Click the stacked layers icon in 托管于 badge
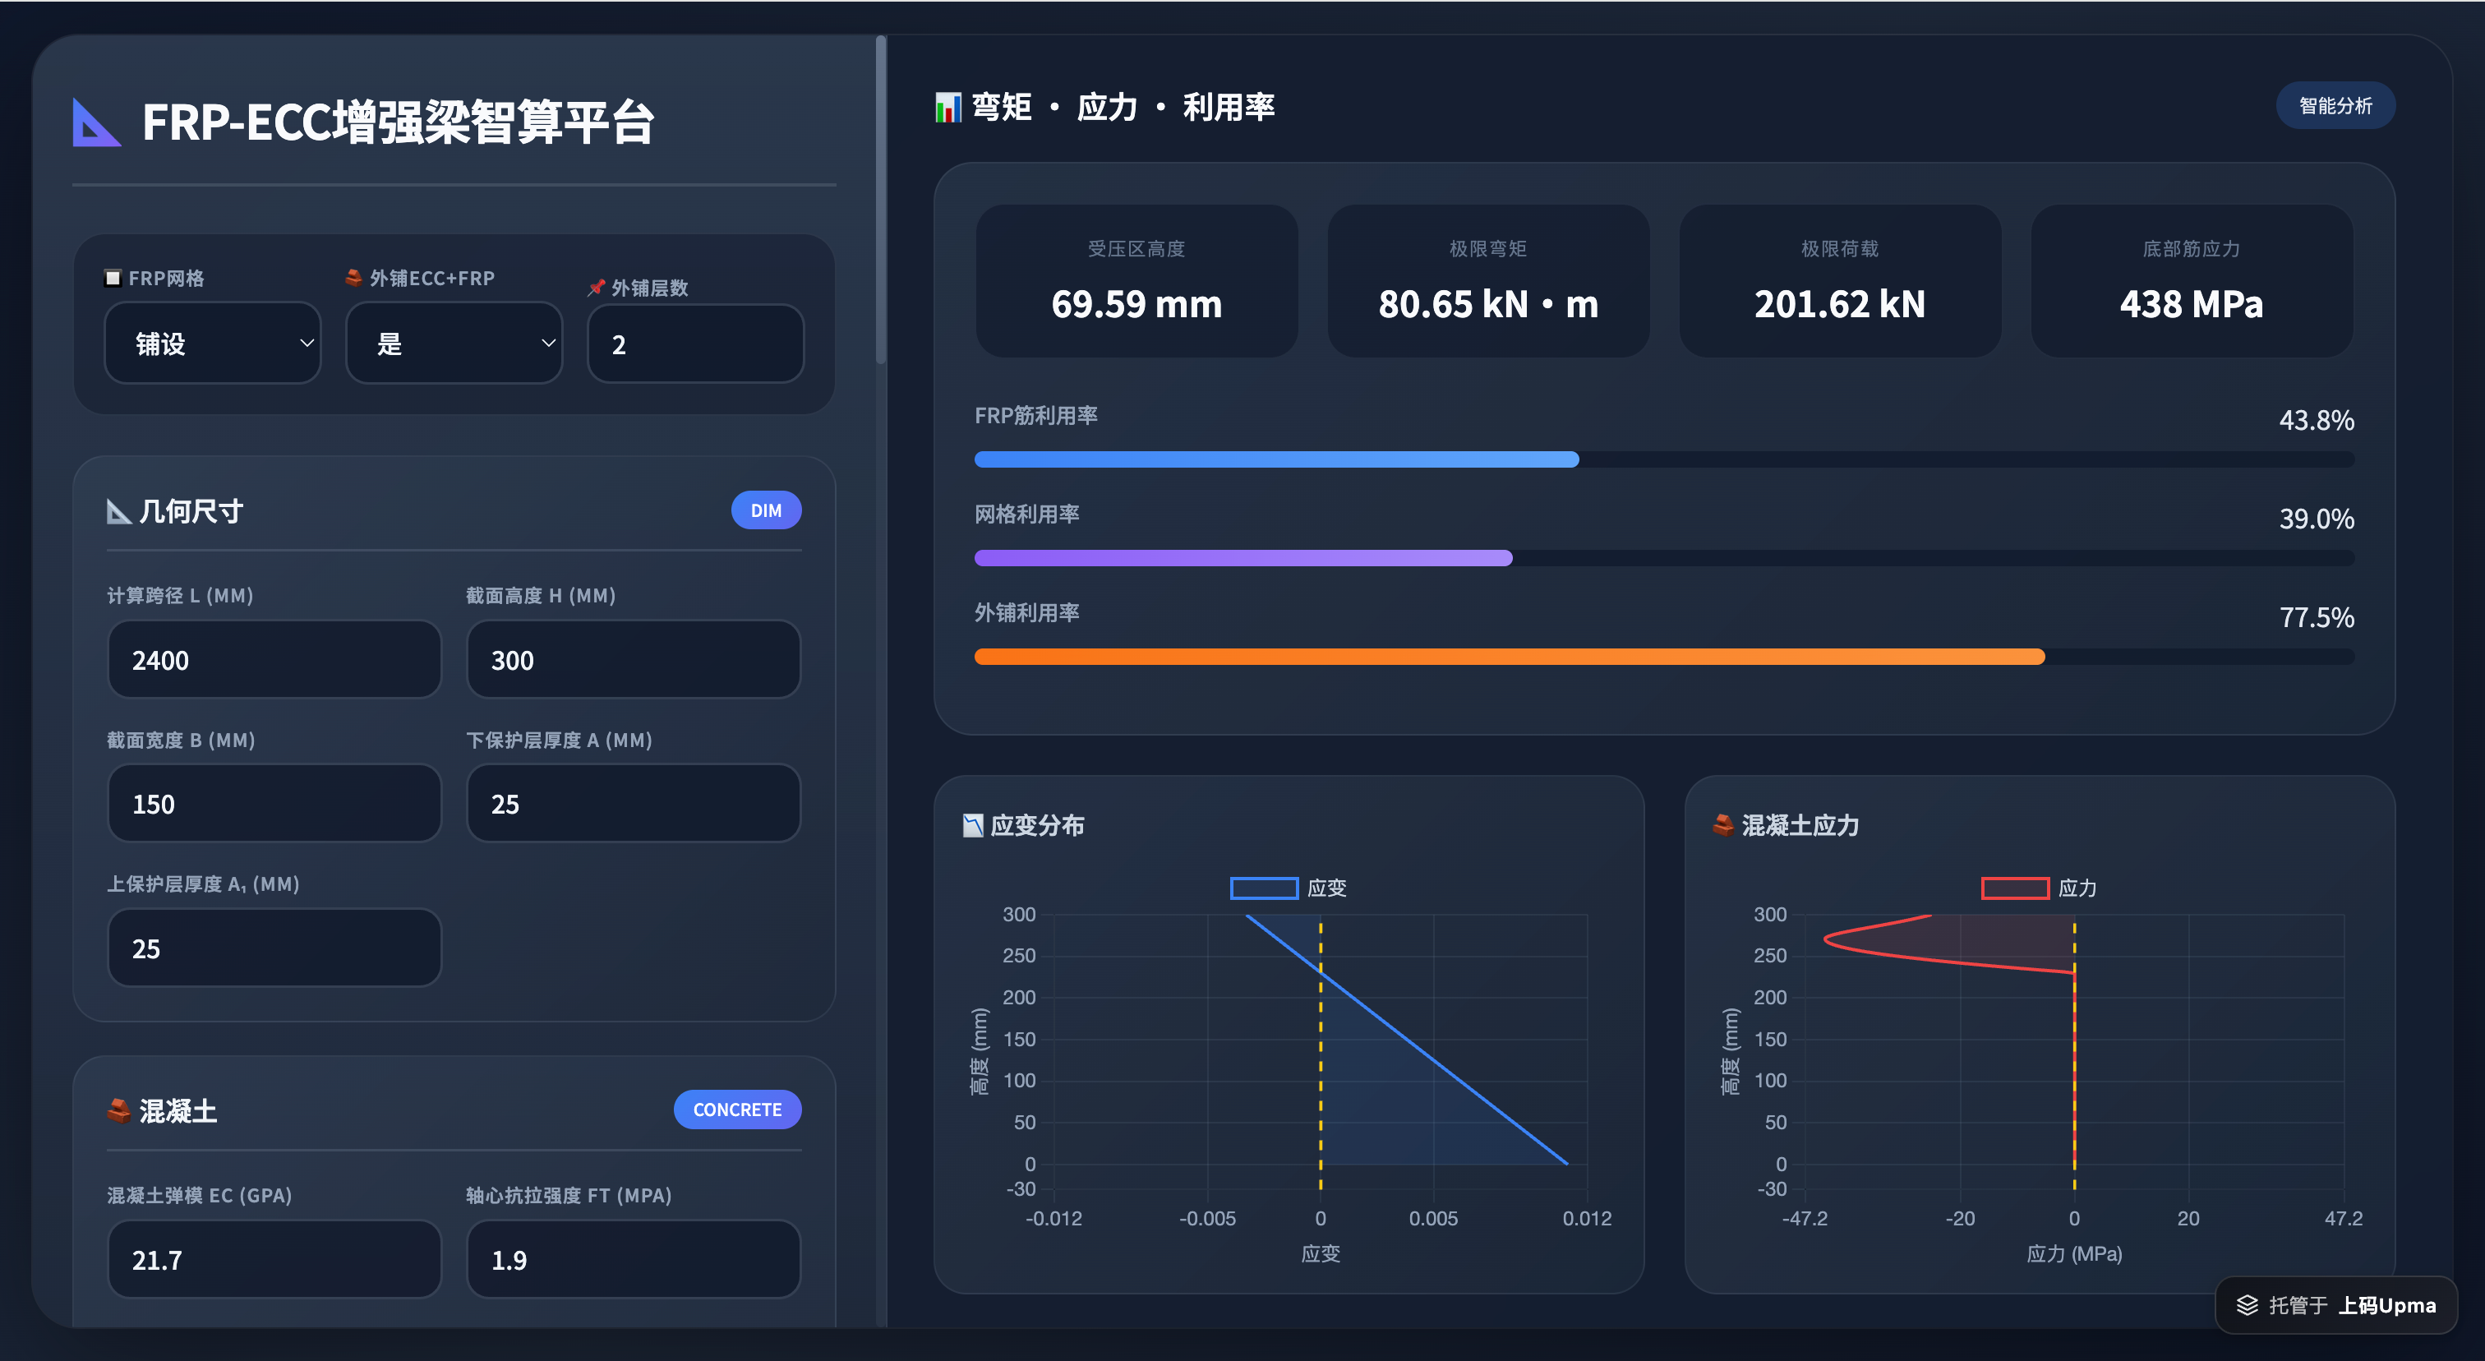2485x1361 pixels. pyautogui.click(x=2248, y=1305)
